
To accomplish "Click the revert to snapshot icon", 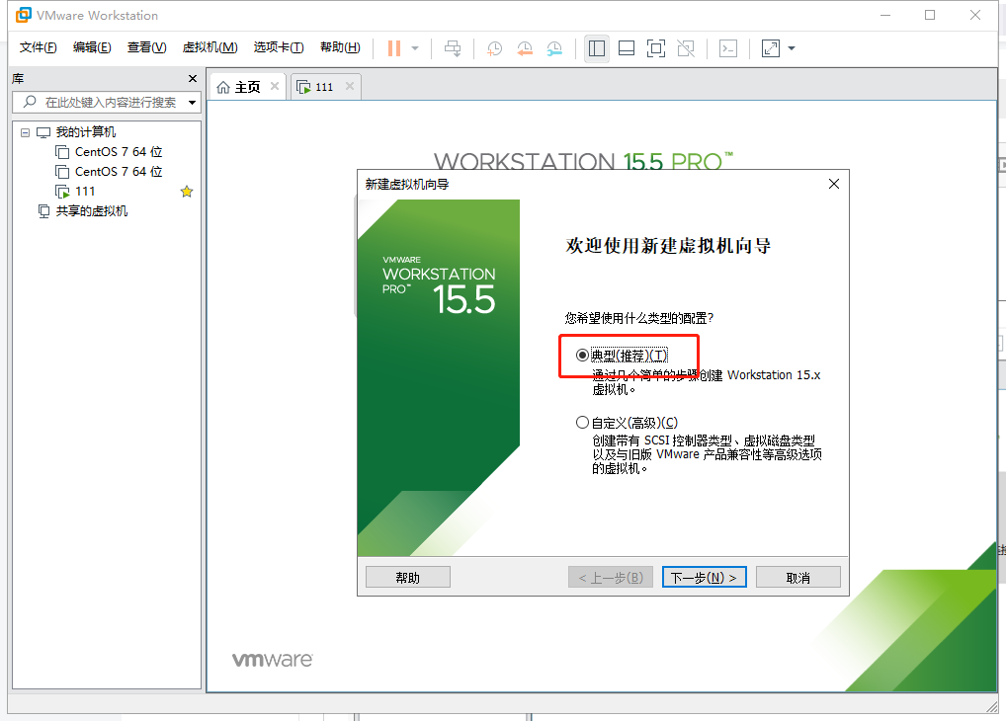I will tap(524, 48).
